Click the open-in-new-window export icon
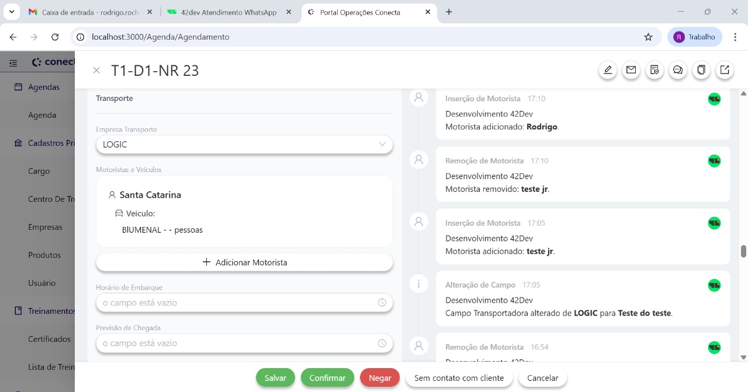The width and height of the screenshot is (748, 392). (725, 70)
